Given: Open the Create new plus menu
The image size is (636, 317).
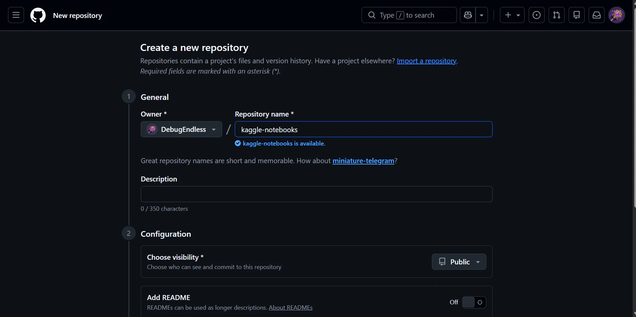Looking at the screenshot, I should (512, 15).
